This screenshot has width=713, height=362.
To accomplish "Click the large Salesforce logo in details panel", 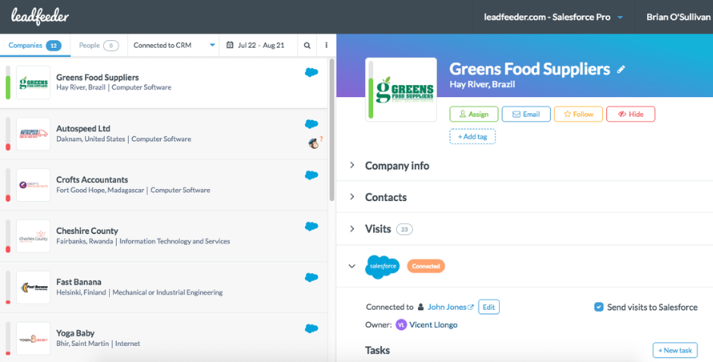I will [x=382, y=266].
